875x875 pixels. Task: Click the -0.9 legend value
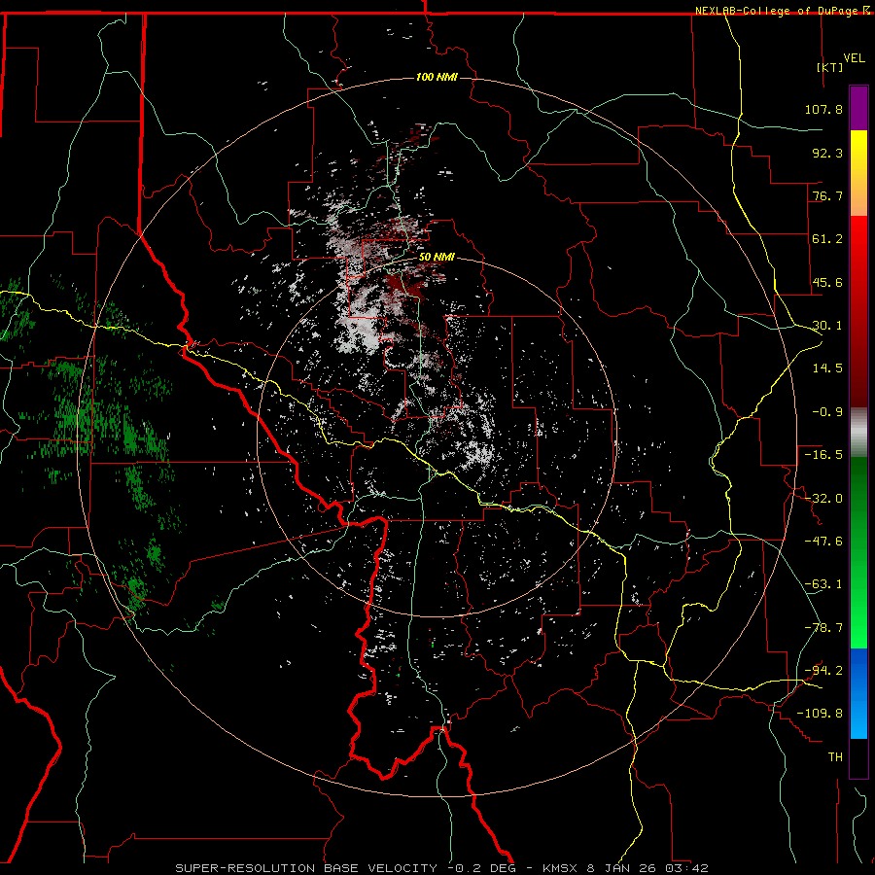pos(827,412)
